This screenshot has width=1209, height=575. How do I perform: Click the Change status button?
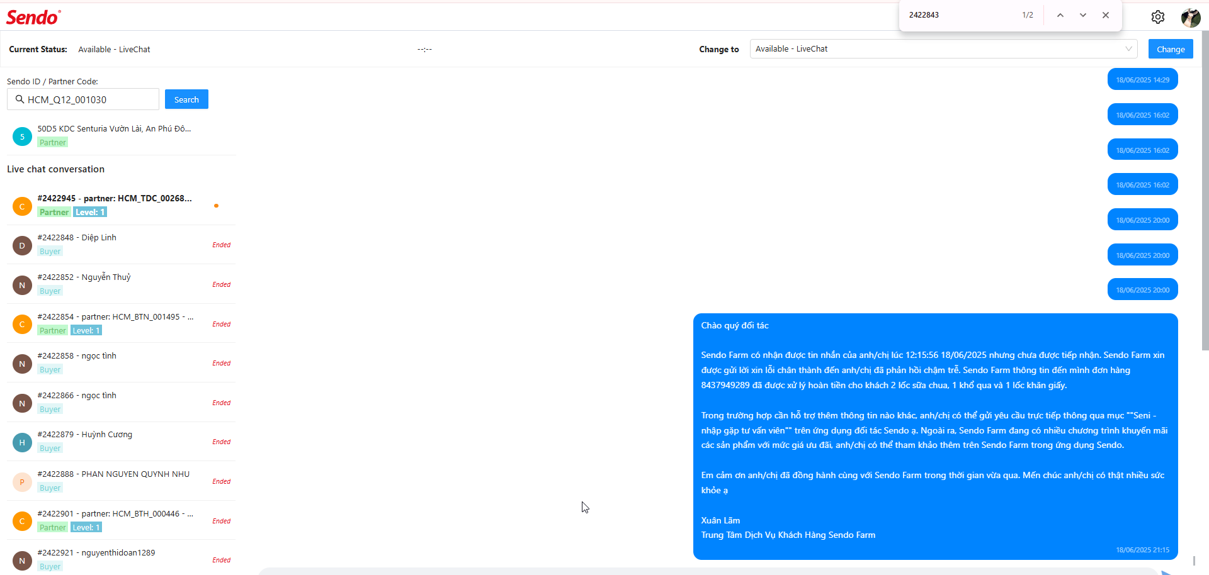[1171, 49]
